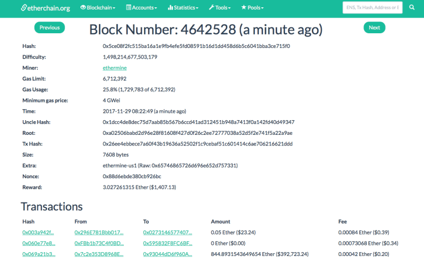Click the etherchain.org logo

45,8
